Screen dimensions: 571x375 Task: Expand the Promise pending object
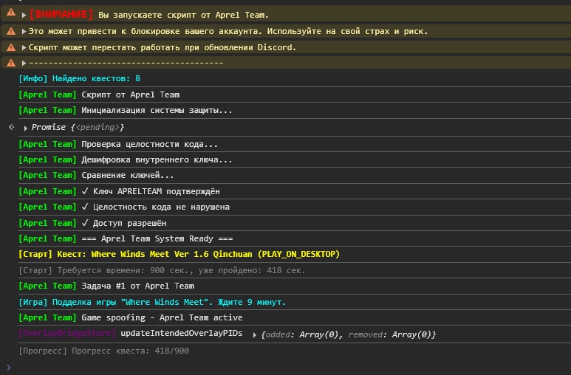coord(26,128)
